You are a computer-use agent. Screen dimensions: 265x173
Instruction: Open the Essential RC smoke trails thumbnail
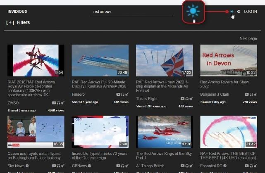[229, 132]
